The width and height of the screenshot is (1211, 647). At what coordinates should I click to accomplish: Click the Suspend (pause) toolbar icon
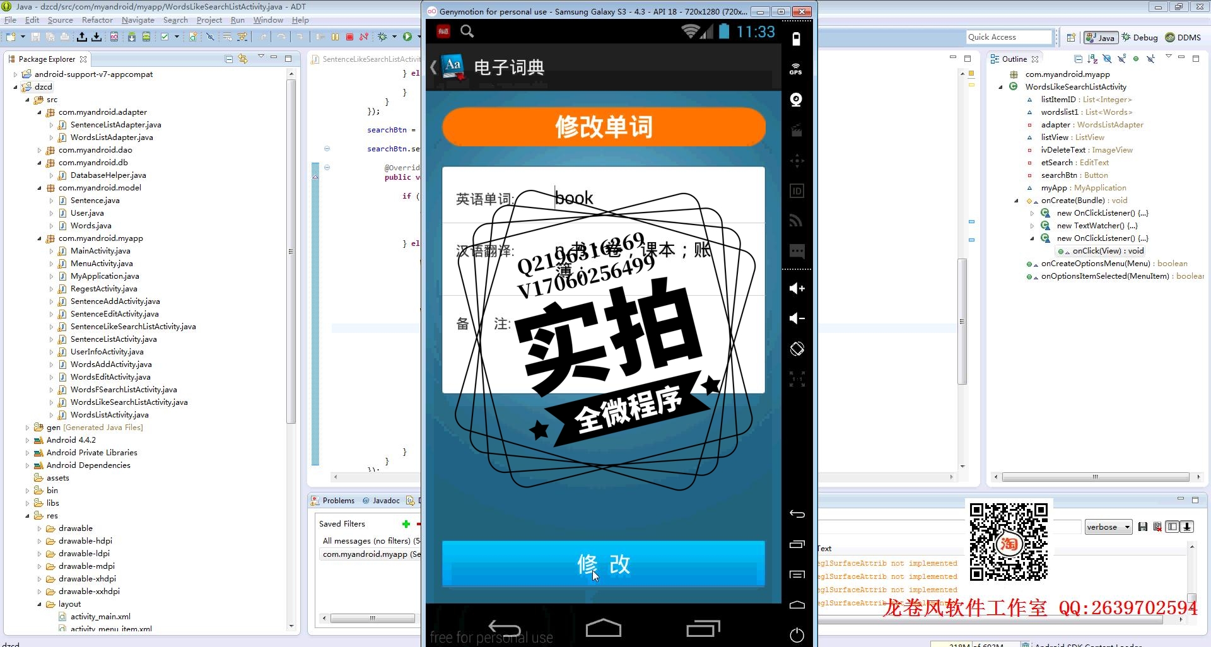(x=335, y=37)
